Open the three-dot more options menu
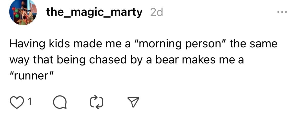299x121 pixels. pos(282,12)
